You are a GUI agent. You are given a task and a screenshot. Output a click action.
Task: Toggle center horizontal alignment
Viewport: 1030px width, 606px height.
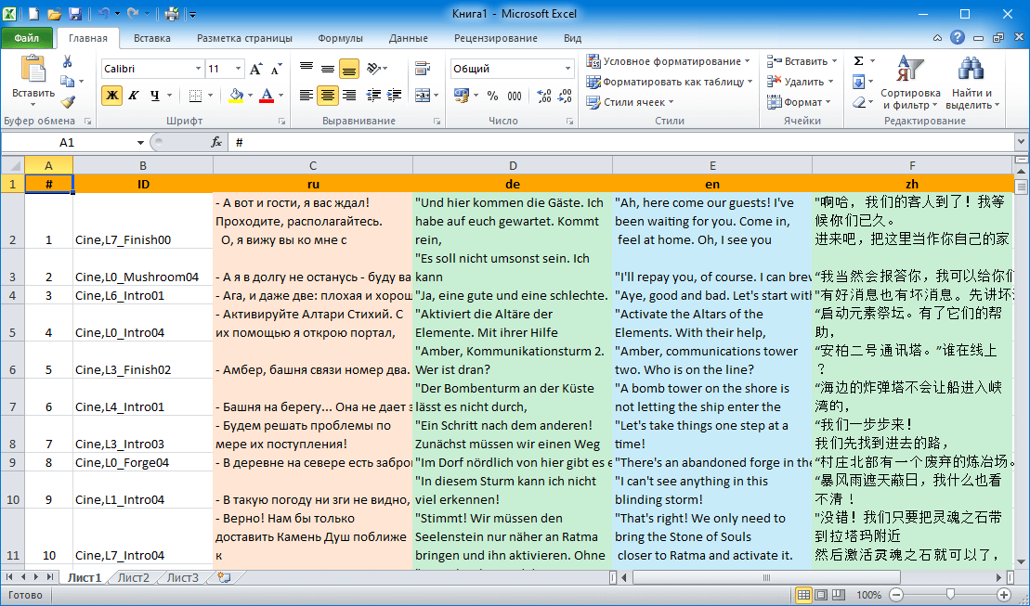click(x=327, y=96)
